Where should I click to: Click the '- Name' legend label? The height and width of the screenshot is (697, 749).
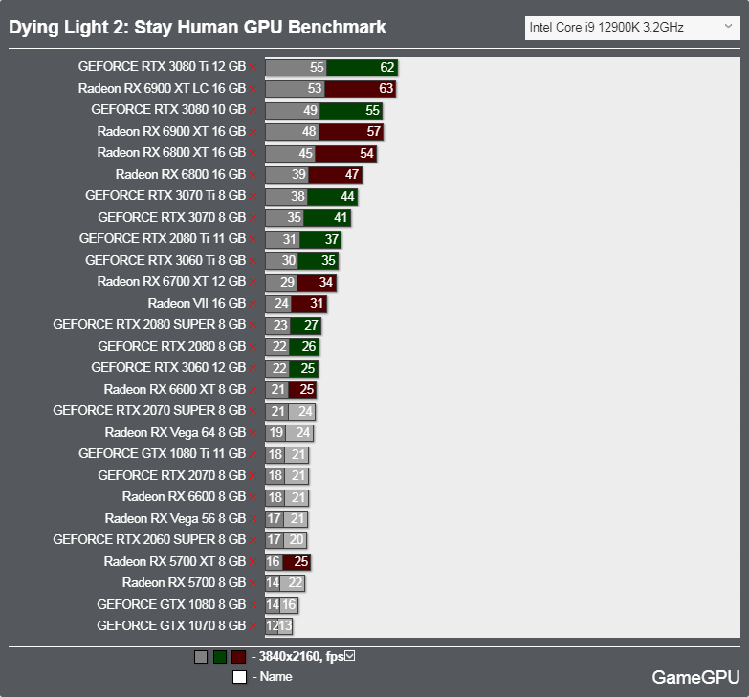click(272, 677)
